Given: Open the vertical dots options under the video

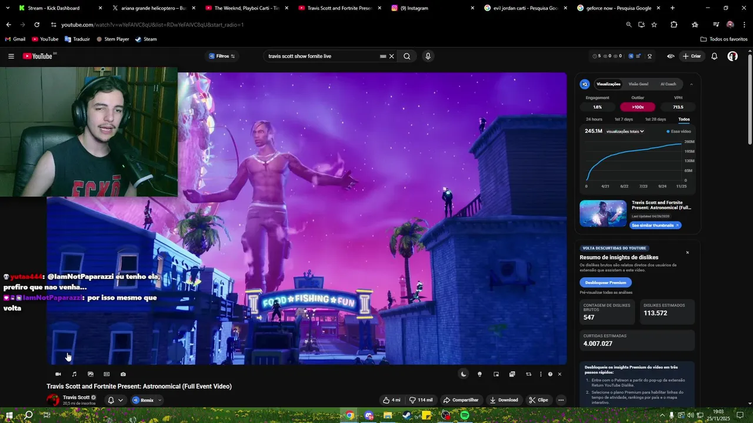Looking at the screenshot, I should [541, 374].
